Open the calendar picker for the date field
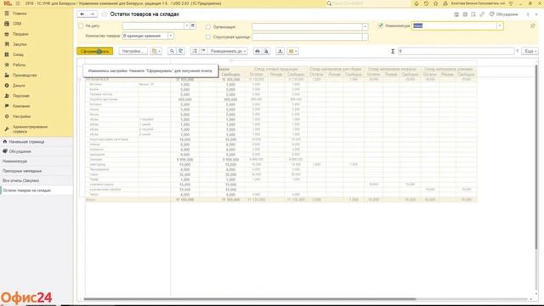544x306 pixels. point(193,25)
